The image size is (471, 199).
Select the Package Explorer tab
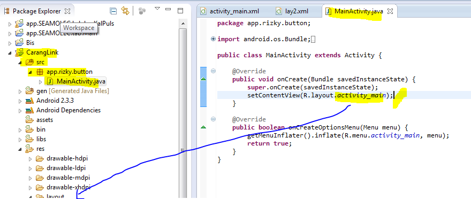coord(36,11)
